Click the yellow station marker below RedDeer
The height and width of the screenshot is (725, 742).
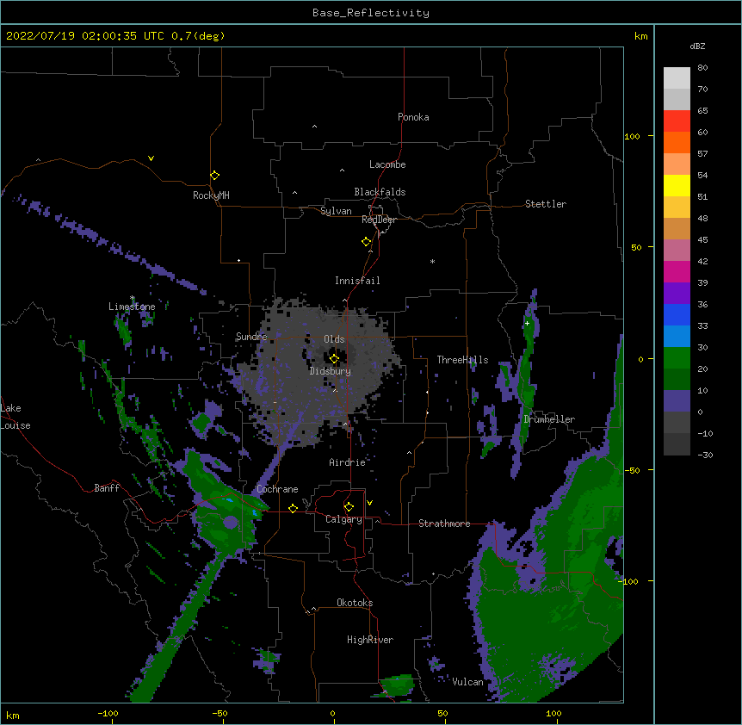(366, 242)
